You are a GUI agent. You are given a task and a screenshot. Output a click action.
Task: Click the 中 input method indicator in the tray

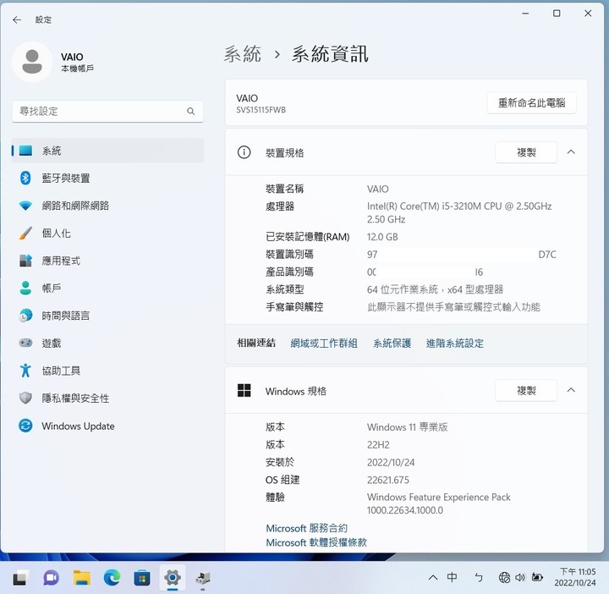452,577
